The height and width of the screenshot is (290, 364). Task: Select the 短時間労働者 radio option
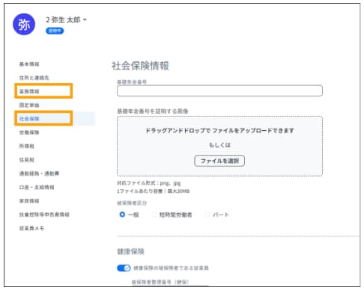pyautogui.click(x=154, y=215)
